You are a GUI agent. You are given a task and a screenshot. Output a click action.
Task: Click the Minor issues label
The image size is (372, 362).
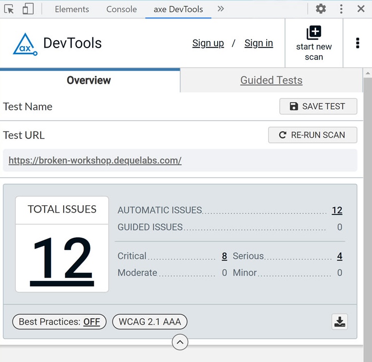pyautogui.click(x=245, y=273)
